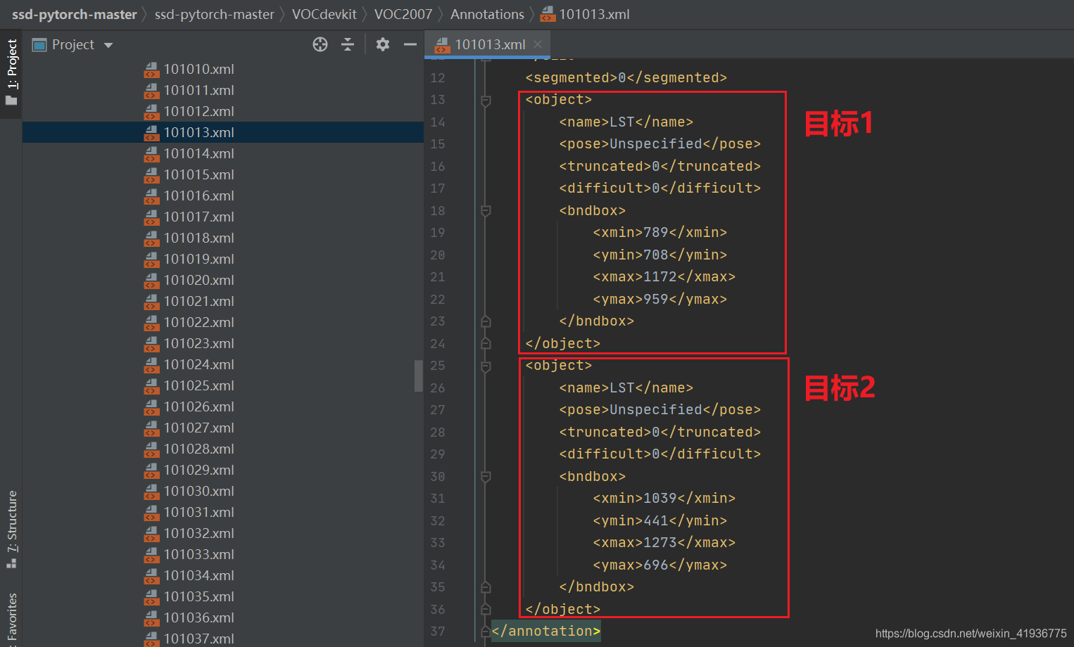Click fold end marker at line 35
1074x647 pixels.
point(486,587)
